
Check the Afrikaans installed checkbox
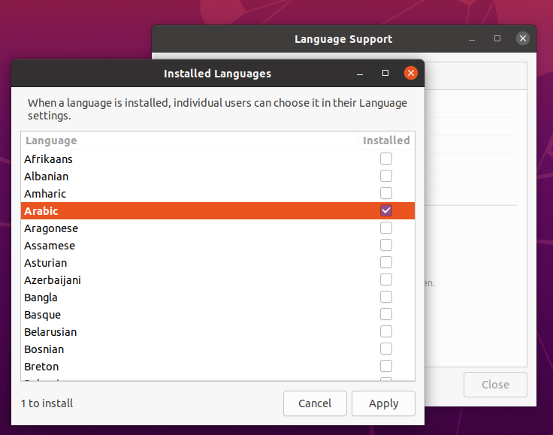click(x=386, y=159)
